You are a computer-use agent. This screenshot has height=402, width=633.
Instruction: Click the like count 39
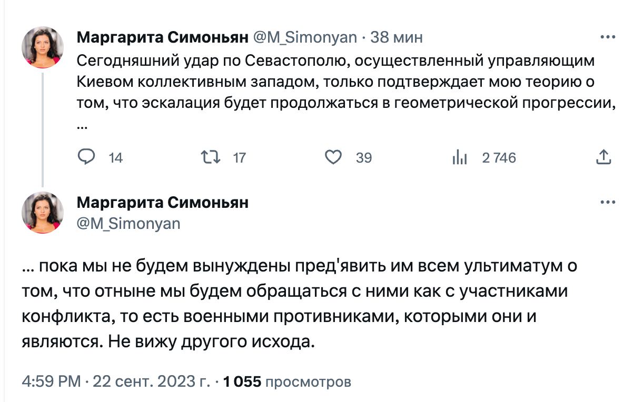tap(364, 157)
